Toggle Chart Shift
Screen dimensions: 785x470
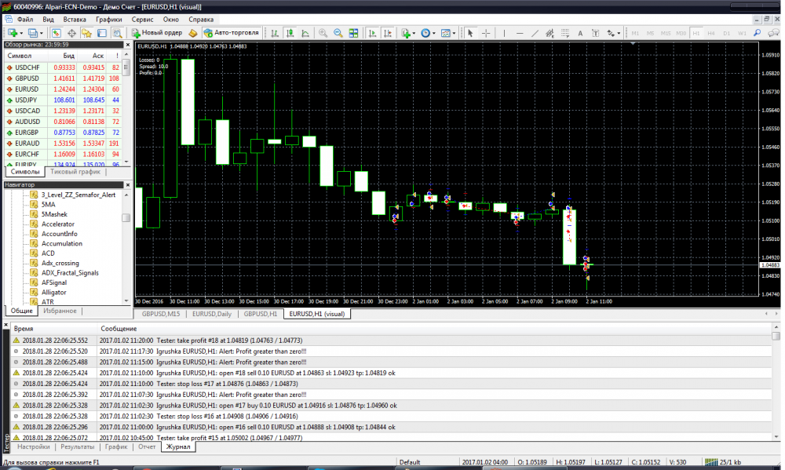(388, 33)
